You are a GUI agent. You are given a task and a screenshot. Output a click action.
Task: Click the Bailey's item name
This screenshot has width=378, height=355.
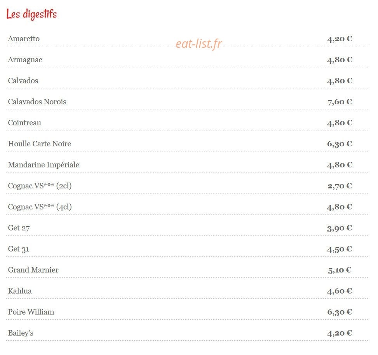pyautogui.click(x=21, y=333)
